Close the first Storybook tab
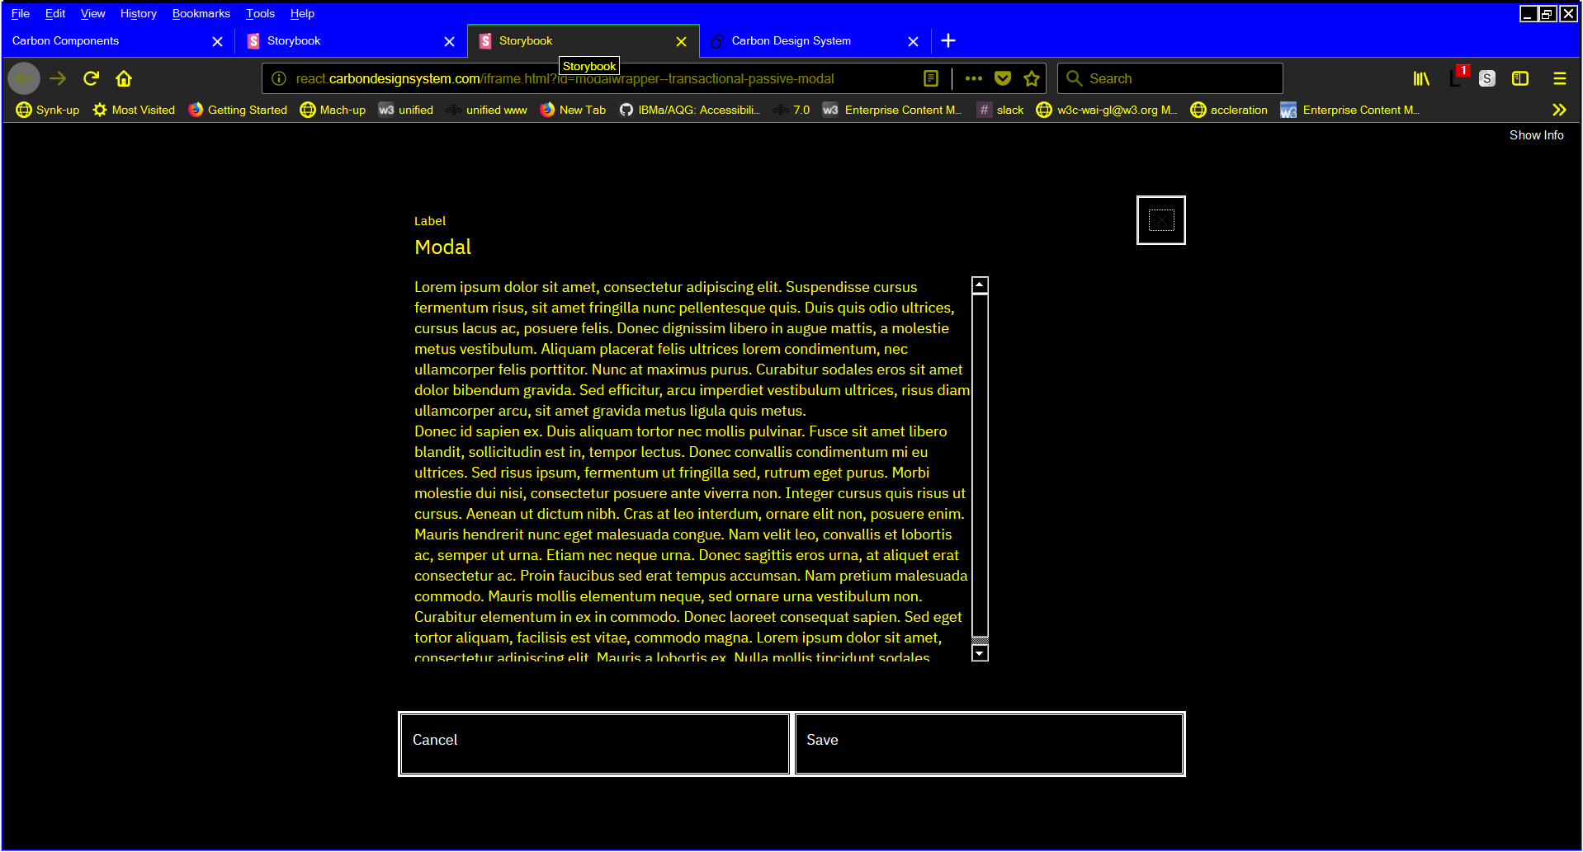1583x852 pixels. click(449, 41)
